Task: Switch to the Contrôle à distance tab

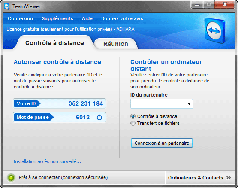Action: pos(54,43)
